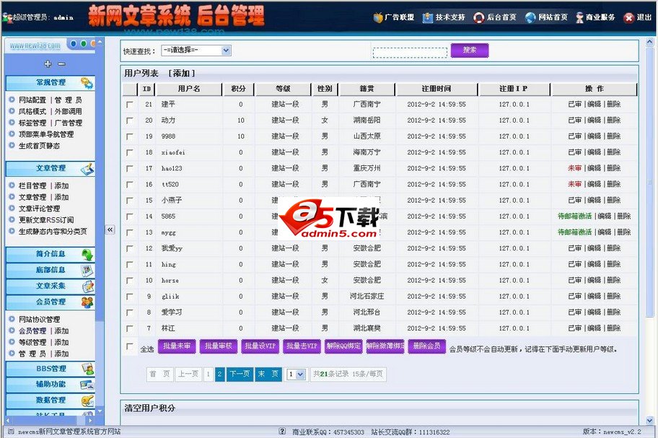Viewport: 658px width, 438px height.
Task: Click 待邮箱激活 status for user 5865
Action: pos(574,216)
